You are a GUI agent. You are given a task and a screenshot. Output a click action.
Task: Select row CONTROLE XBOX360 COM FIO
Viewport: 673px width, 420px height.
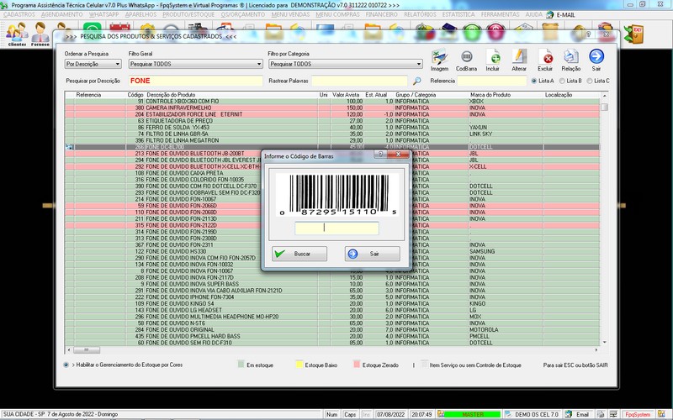(332, 102)
